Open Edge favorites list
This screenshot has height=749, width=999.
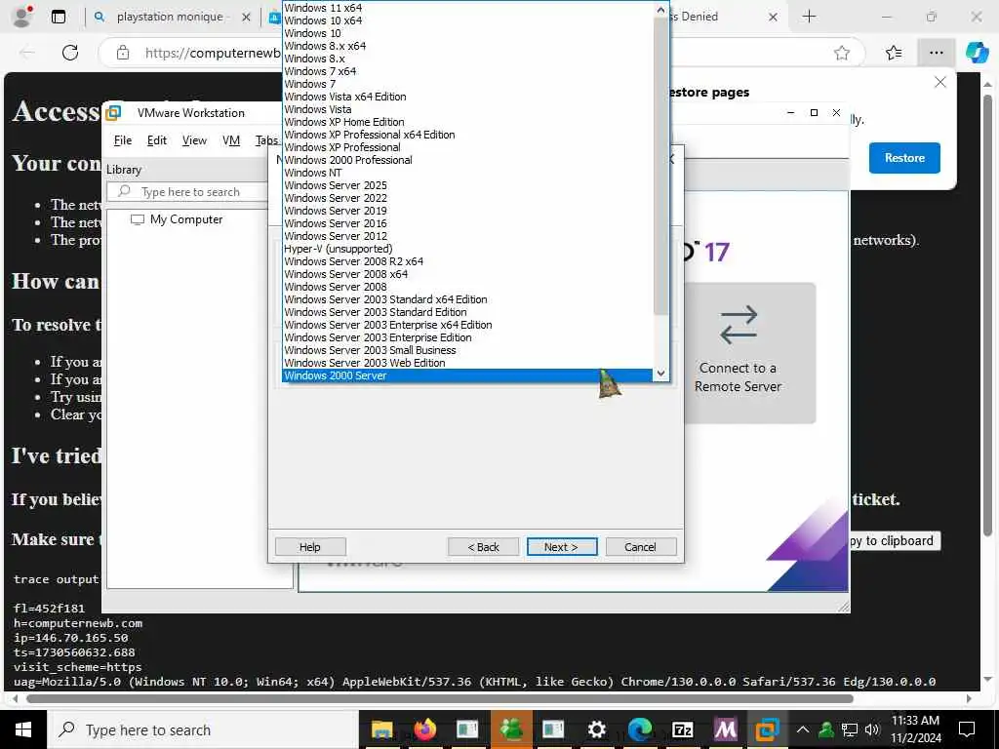coord(894,53)
